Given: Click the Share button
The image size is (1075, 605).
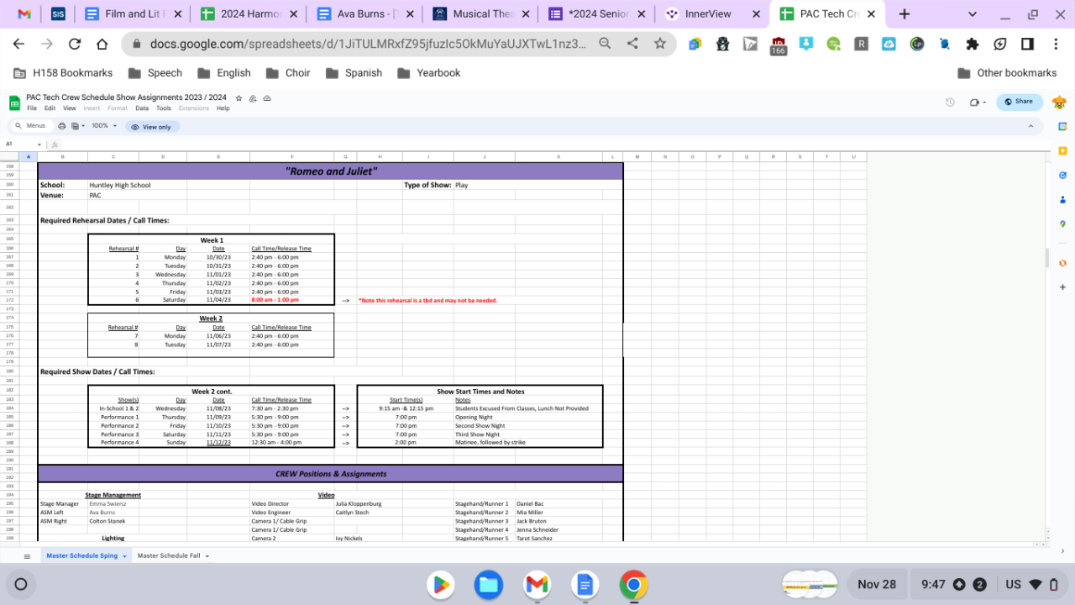Looking at the screenshot, I should (1020, 102).
